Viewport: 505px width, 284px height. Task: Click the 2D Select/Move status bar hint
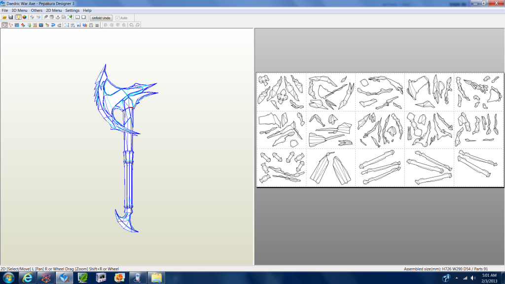60,269
